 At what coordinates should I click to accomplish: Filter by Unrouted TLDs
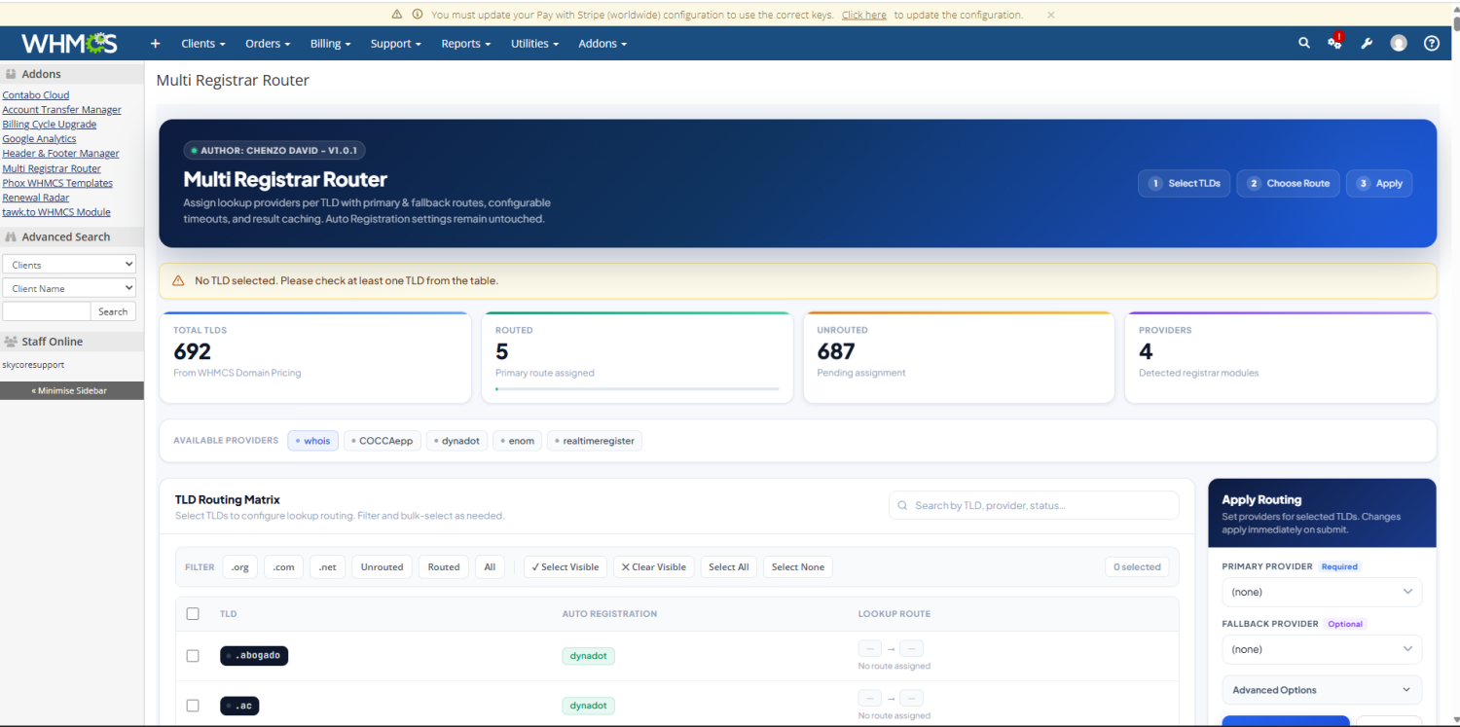pos(382,567)
